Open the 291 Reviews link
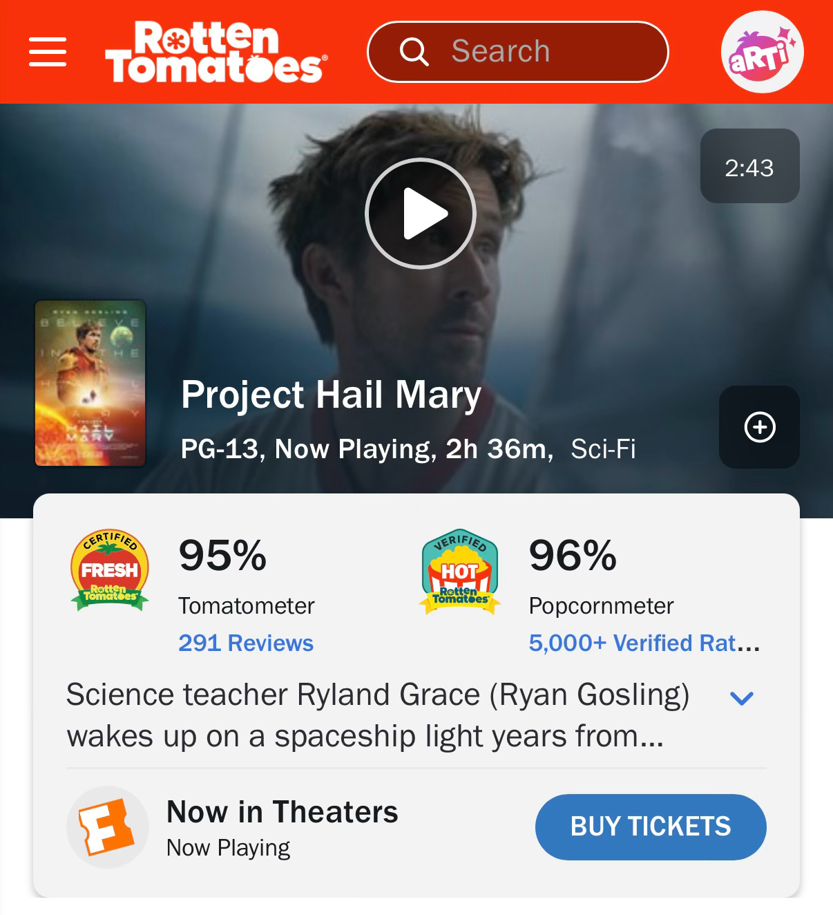Screen dimensions: 833x915 [x=246, y=643]
